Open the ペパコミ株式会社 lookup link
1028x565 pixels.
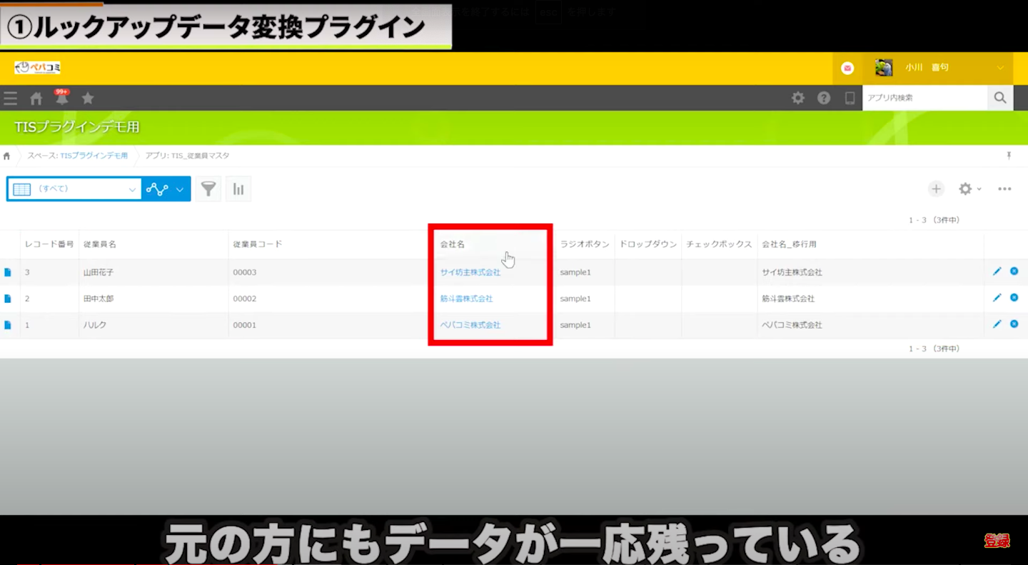pyautogui.click(x=470, y=325)
